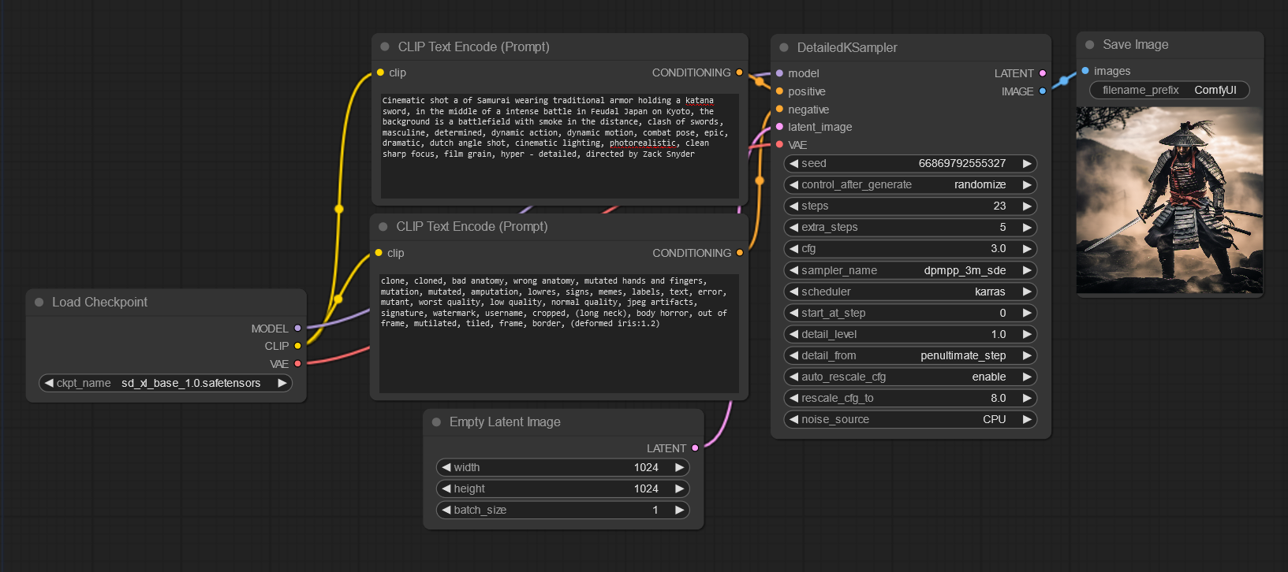Click the LATENT output socket on Empty Latent Image

[x=695, y=448]
